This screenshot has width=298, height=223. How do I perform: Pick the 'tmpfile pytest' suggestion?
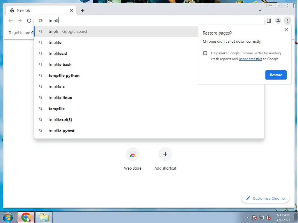[149, 131]
